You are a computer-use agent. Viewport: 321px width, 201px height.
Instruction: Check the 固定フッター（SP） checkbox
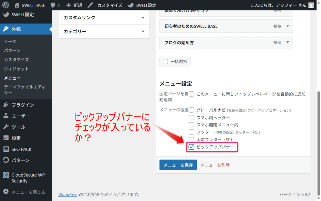coord(192,140)
